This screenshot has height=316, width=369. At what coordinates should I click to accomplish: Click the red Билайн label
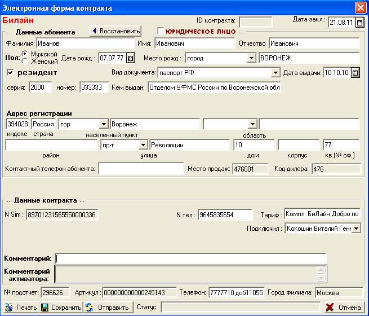[18, 20]
